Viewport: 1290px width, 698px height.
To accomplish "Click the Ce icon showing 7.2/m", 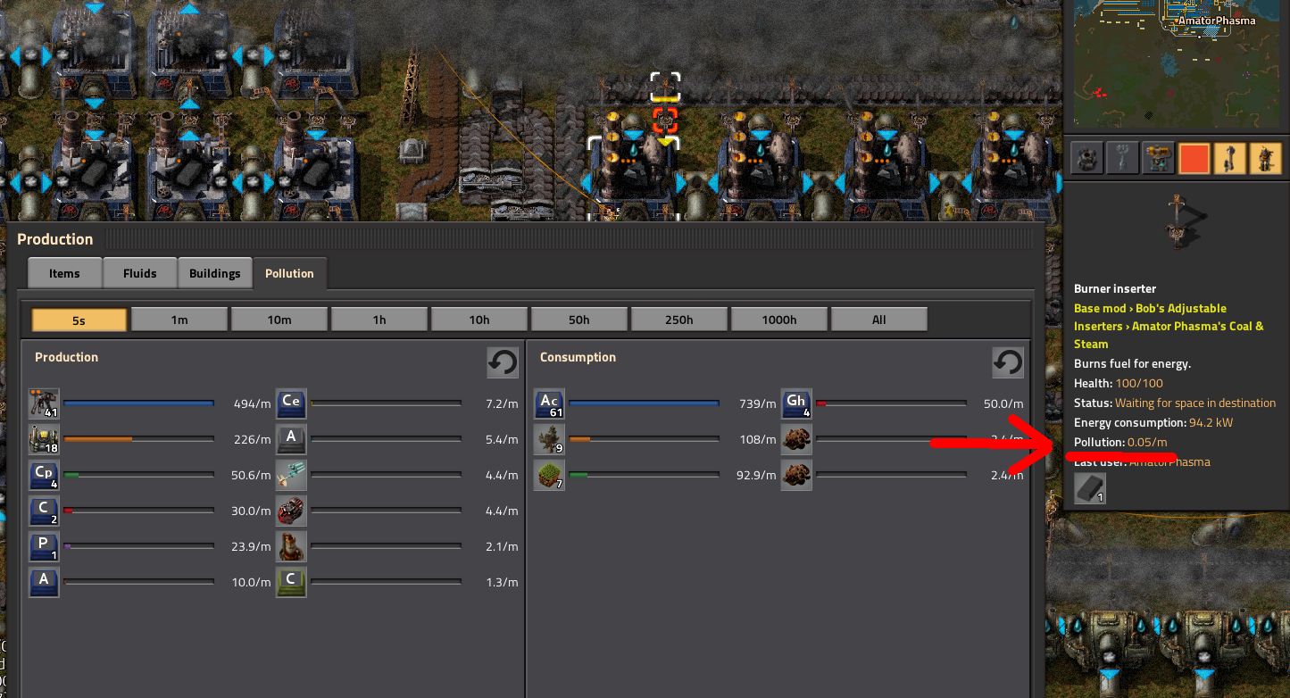I will [x=291, y=403].
